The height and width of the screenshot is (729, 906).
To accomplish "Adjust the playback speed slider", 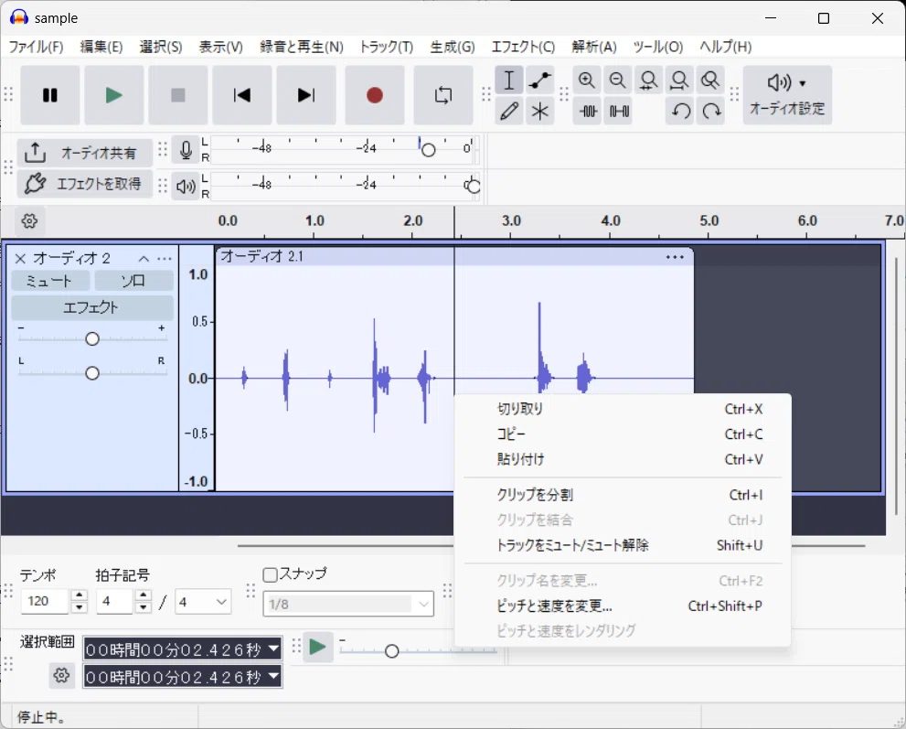I will click(392, 651).
